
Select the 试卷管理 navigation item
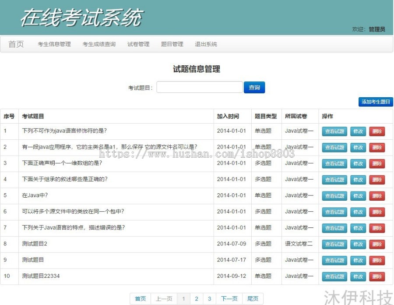click(x=138, y=44)
